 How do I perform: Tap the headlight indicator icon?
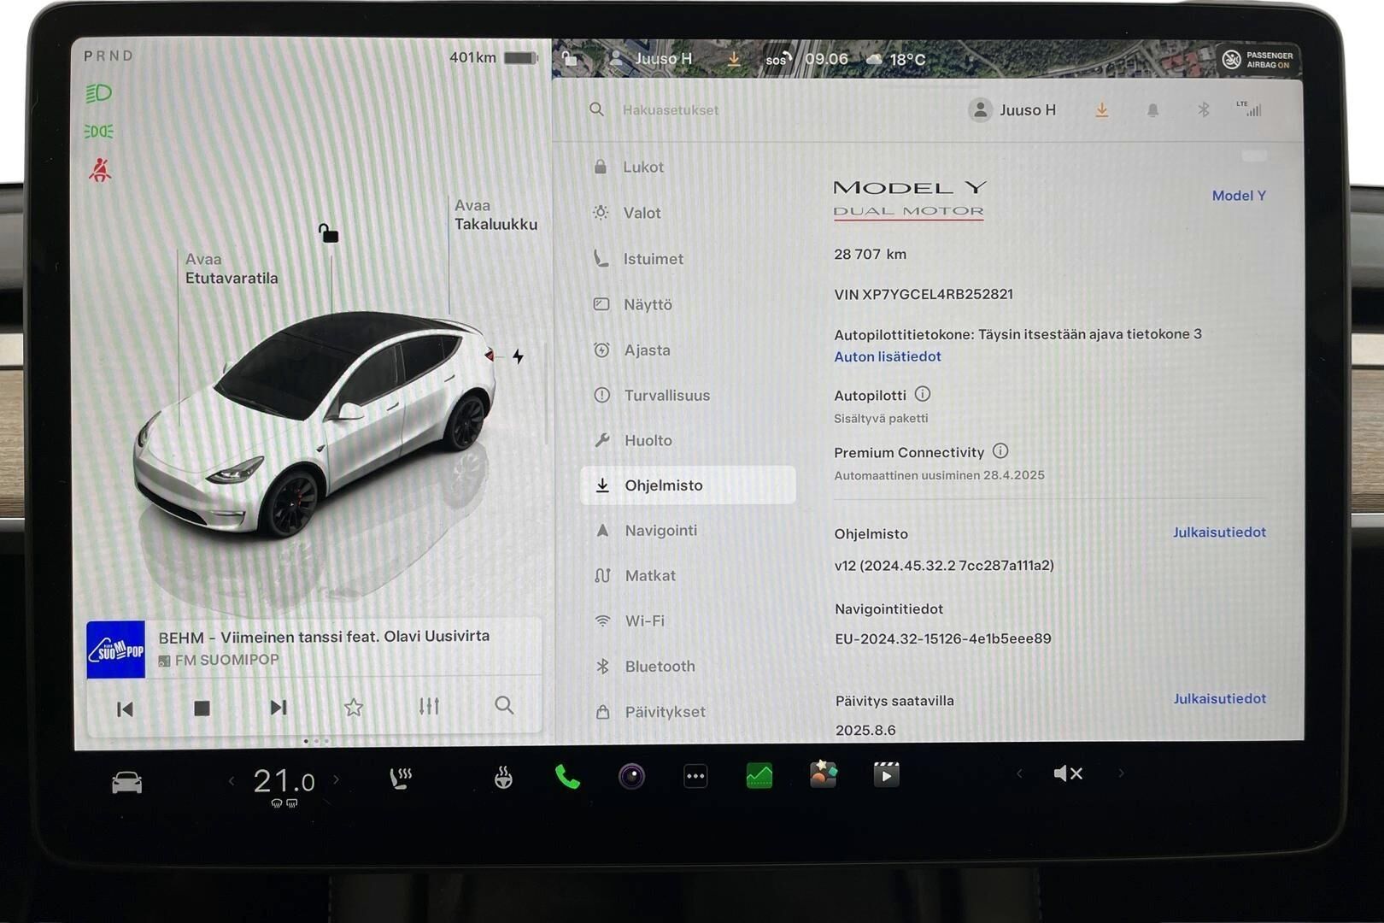(99, 93)
